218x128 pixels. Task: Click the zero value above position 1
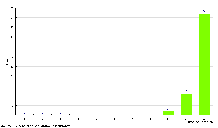pos(24,113)
